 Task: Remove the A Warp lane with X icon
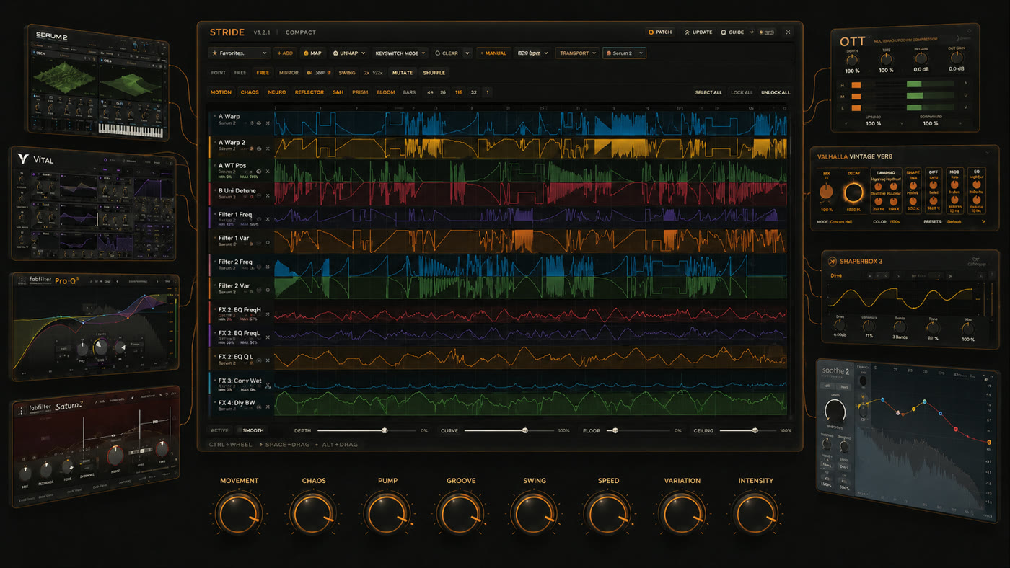click(268, 123)
